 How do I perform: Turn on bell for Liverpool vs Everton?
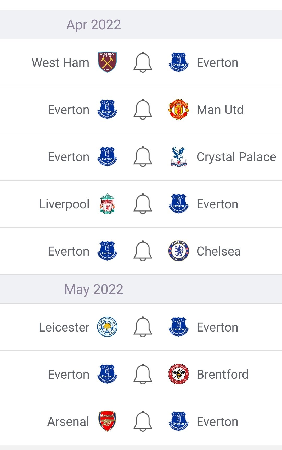143,204
